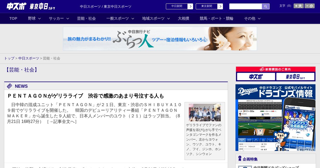Open the 中日新聞 link button

coord(177,6)
